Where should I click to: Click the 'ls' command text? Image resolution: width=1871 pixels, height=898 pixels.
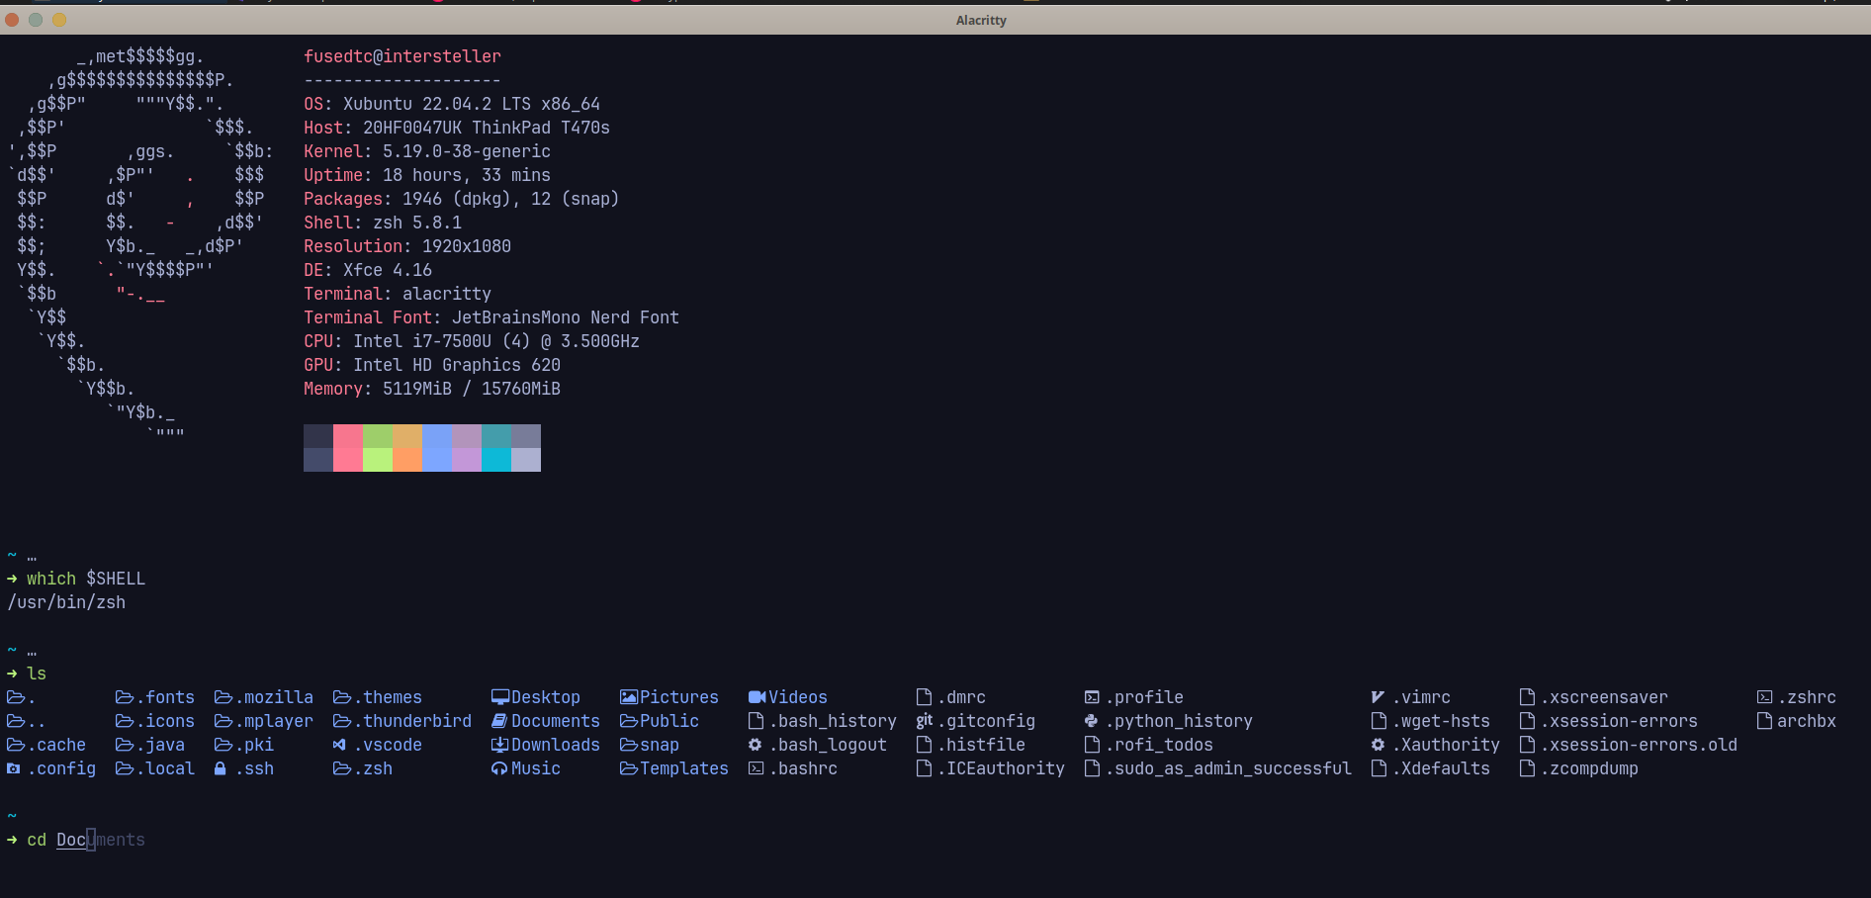[37, 673]
